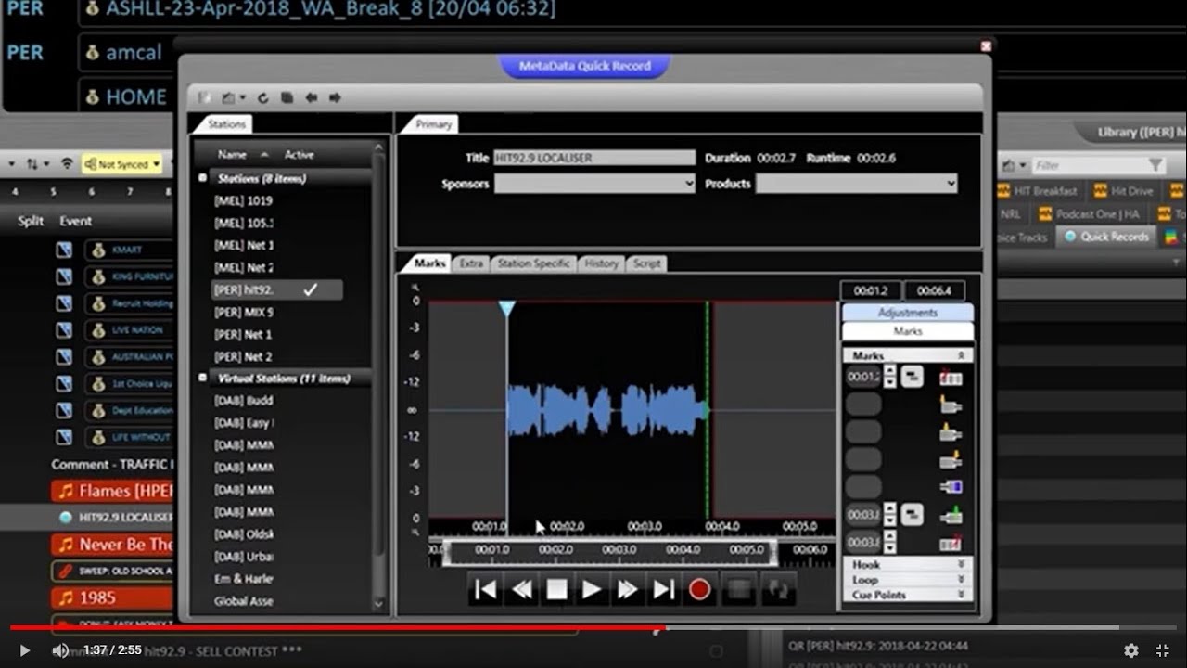Image resolution: width=1187 pixels, height=668 pixels.
Task: Switch to the Stations tab
Action: coord(226,123)
